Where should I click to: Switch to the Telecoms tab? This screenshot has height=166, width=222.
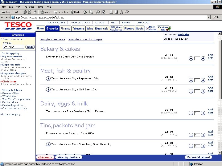pos(78,29)
